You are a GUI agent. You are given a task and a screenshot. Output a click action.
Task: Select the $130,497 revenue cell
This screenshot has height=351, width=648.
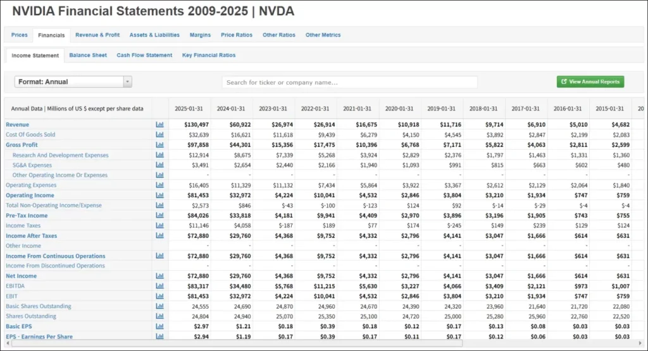[196, 125]
